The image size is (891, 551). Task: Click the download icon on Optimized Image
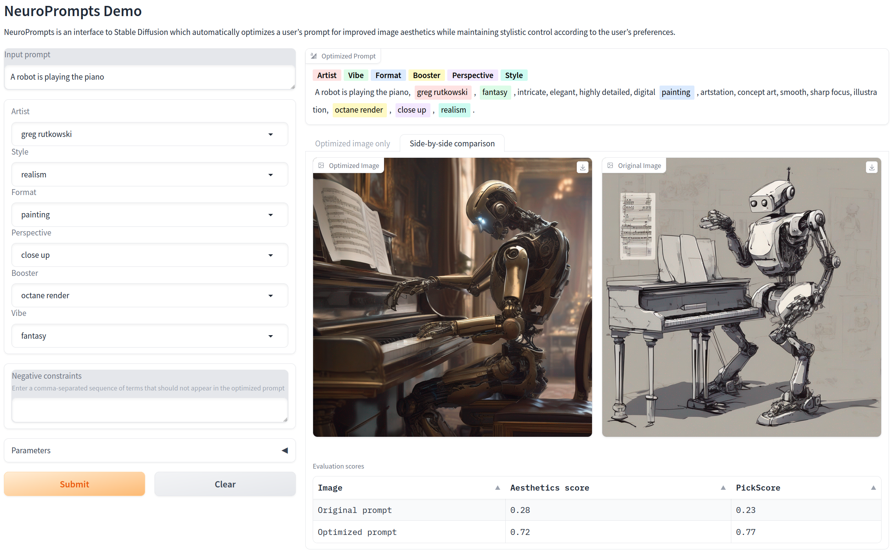pyautogui.click(x=582, y=167)
